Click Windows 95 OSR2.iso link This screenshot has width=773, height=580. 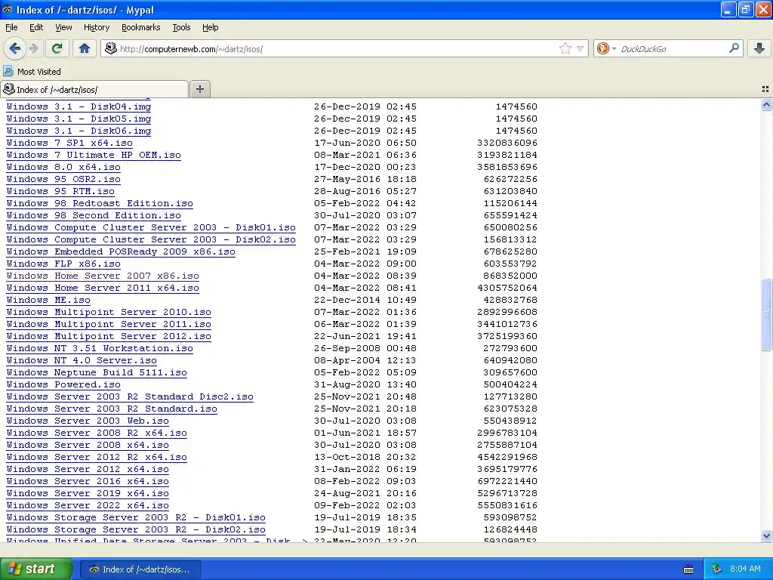click(63, 179)
